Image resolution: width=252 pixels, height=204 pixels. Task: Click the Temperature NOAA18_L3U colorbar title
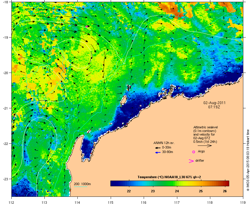tap(169, 177)
